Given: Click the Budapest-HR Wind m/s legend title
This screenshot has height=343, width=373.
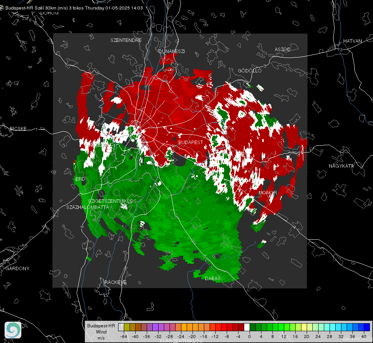Looking at the screenshot, I should [x=101, y=332].
